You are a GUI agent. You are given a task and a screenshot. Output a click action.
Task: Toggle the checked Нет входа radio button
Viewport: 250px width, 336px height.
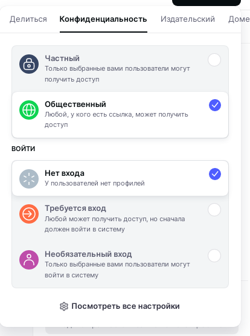tap(215, 174)
